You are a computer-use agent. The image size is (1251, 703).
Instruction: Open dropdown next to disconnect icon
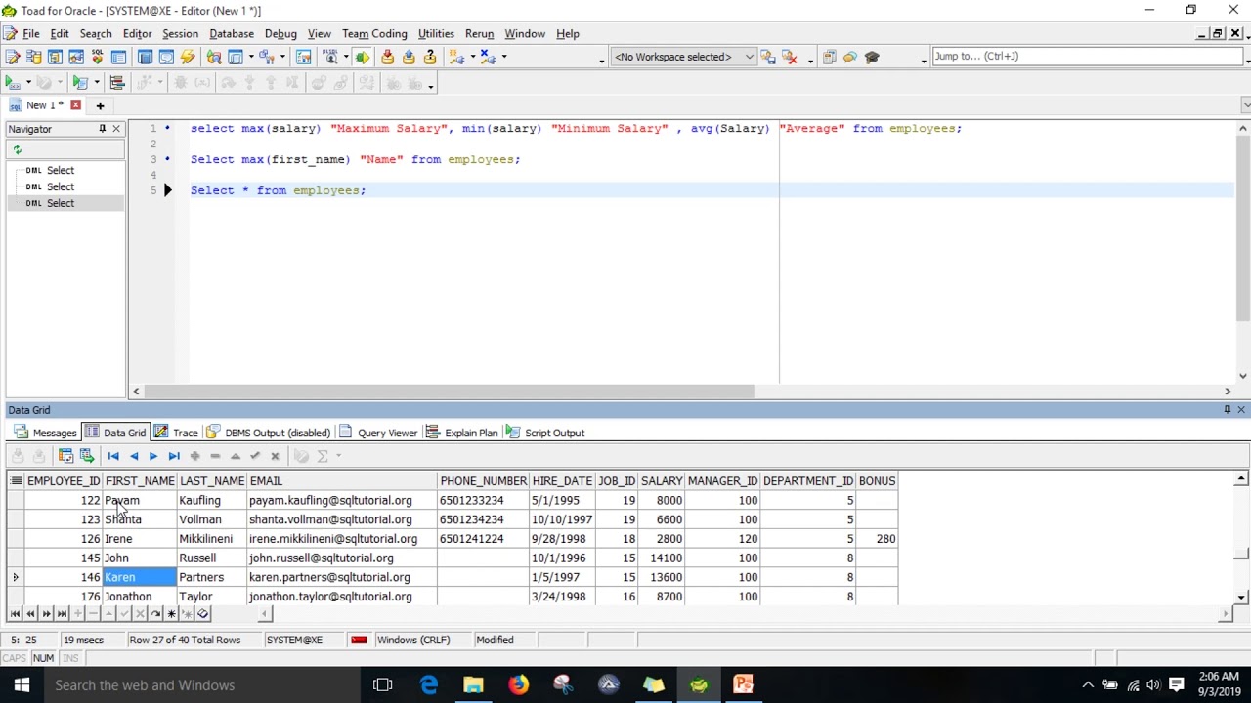(504, 57)
